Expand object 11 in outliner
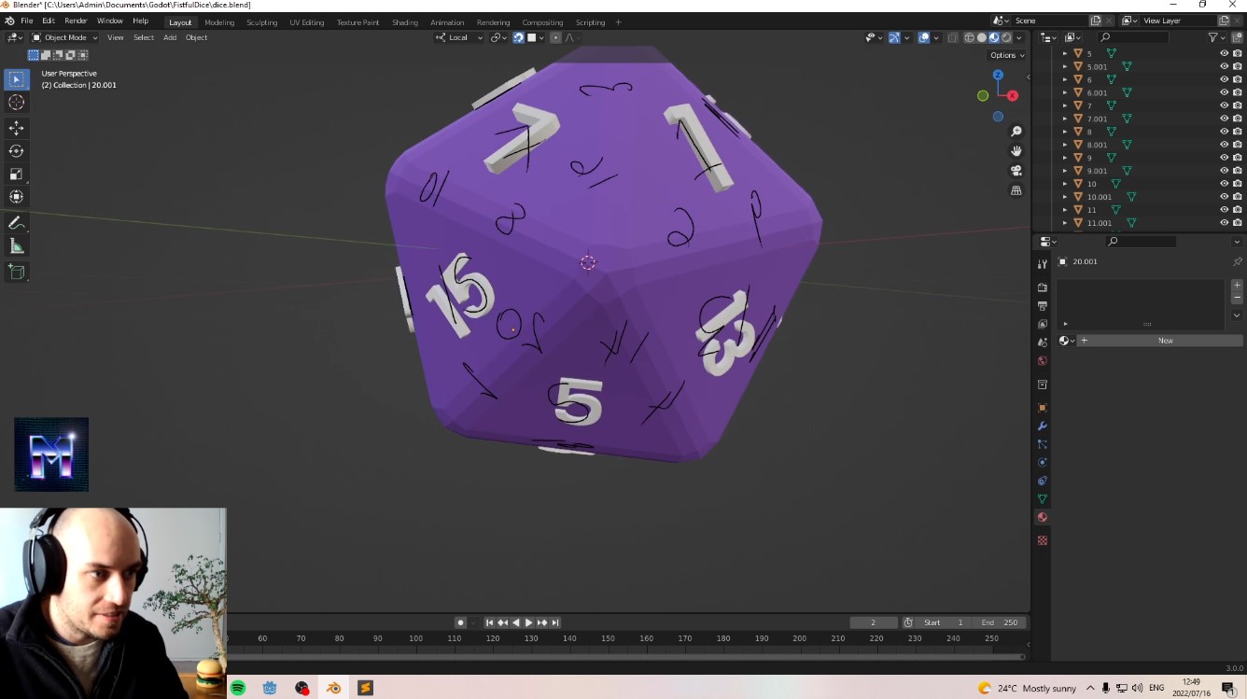 point(1065,210)
